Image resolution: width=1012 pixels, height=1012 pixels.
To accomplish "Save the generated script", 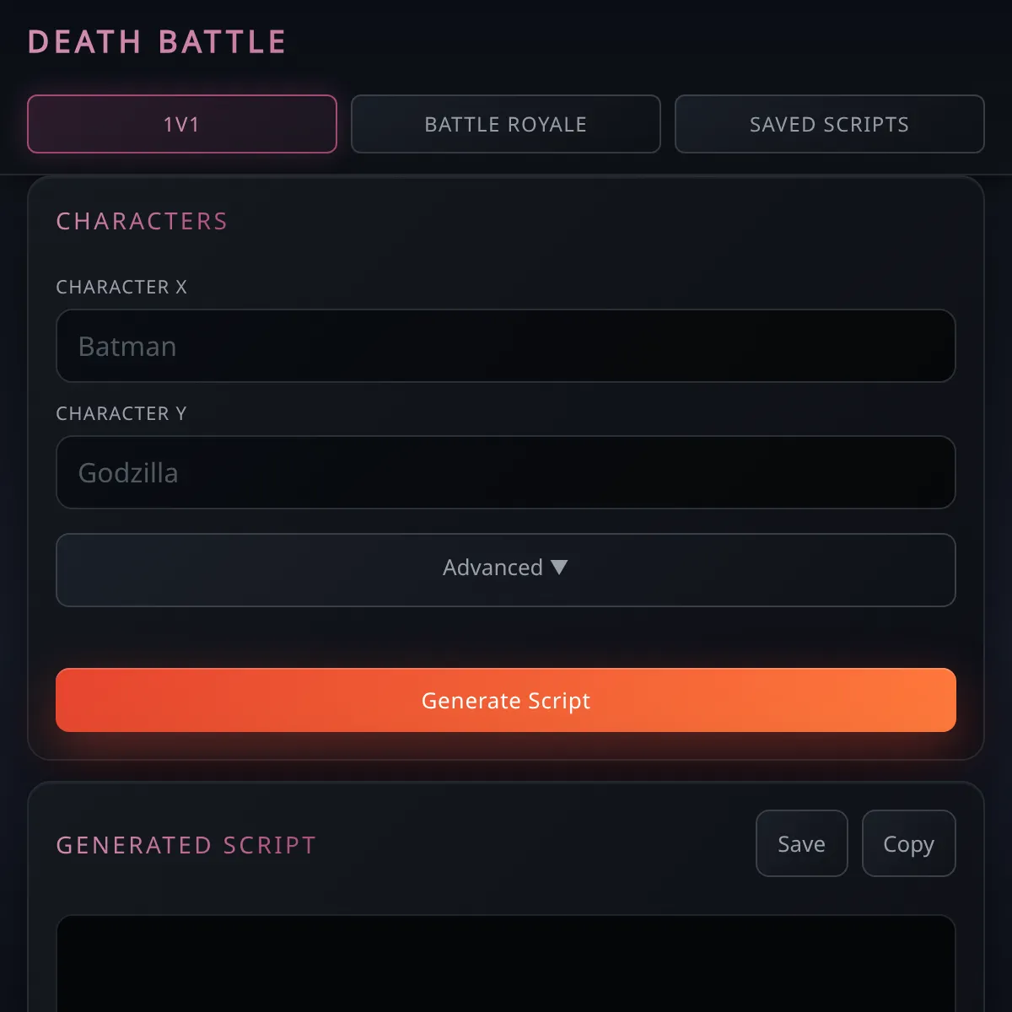I will [x=801, y=843].
